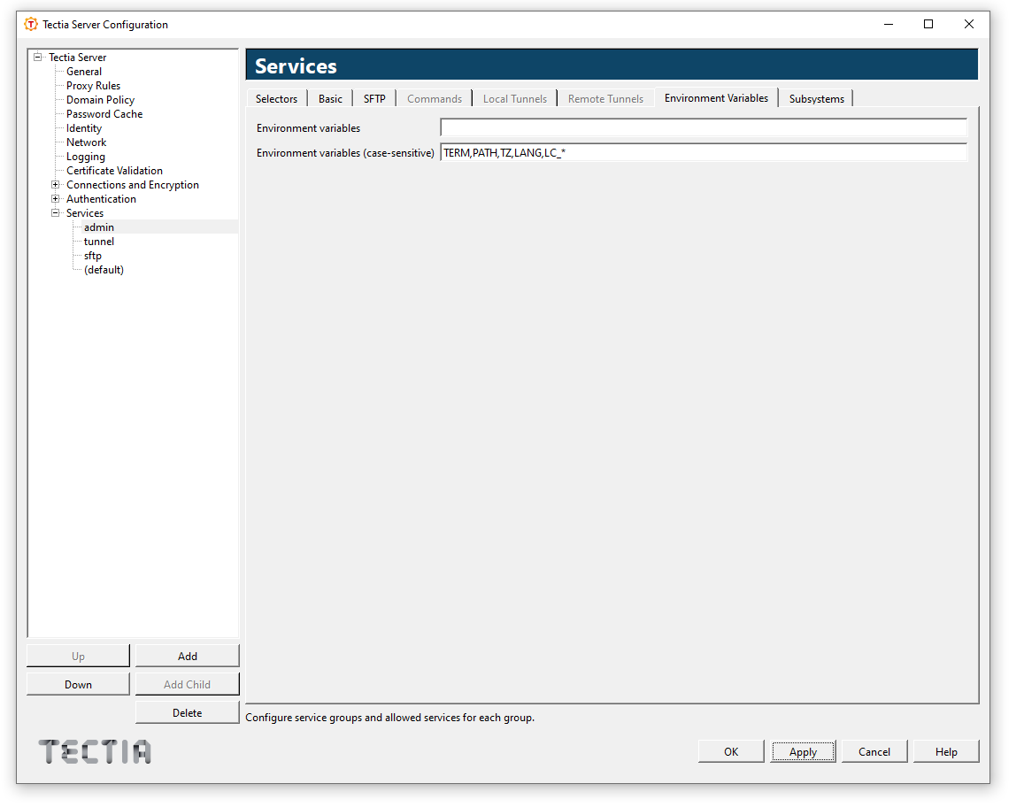Move item with Down button
1024x807 pixels.
[x=79, y=684]
